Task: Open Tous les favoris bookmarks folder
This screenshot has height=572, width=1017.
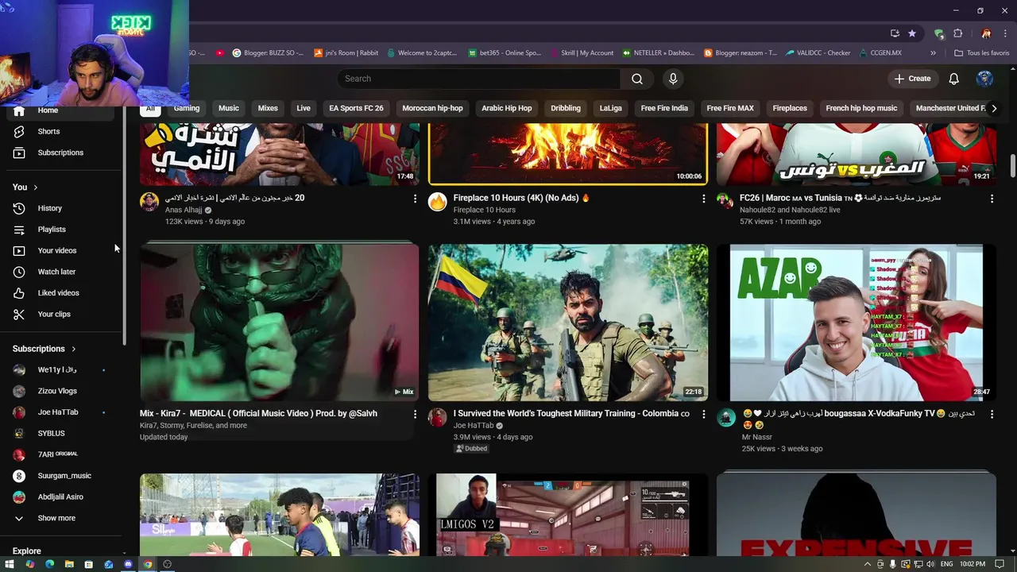Action: tap(981, 53)
